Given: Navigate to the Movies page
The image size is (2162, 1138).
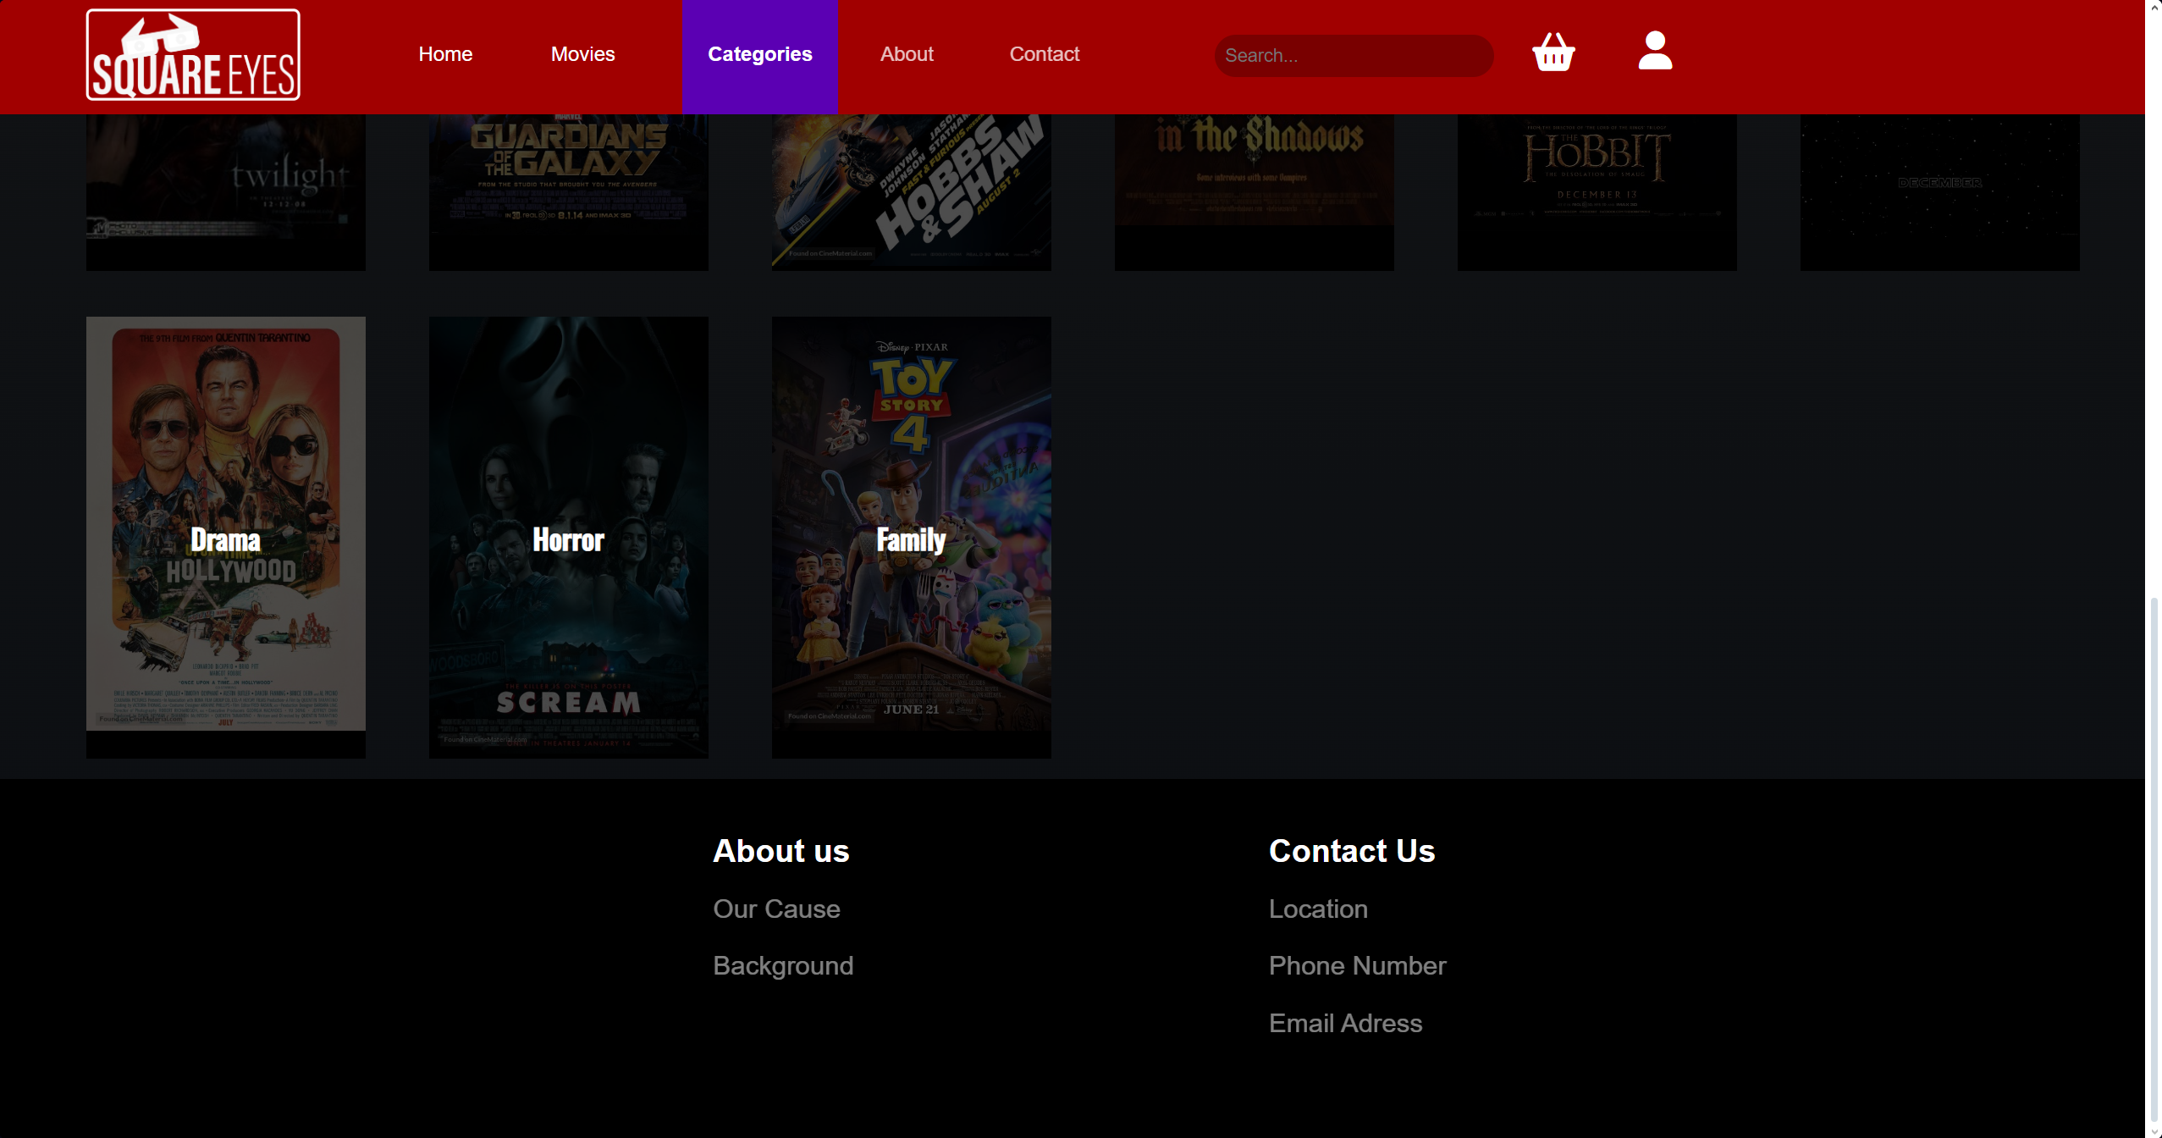Looking at the screenshot, I should (x=582, y=54).
